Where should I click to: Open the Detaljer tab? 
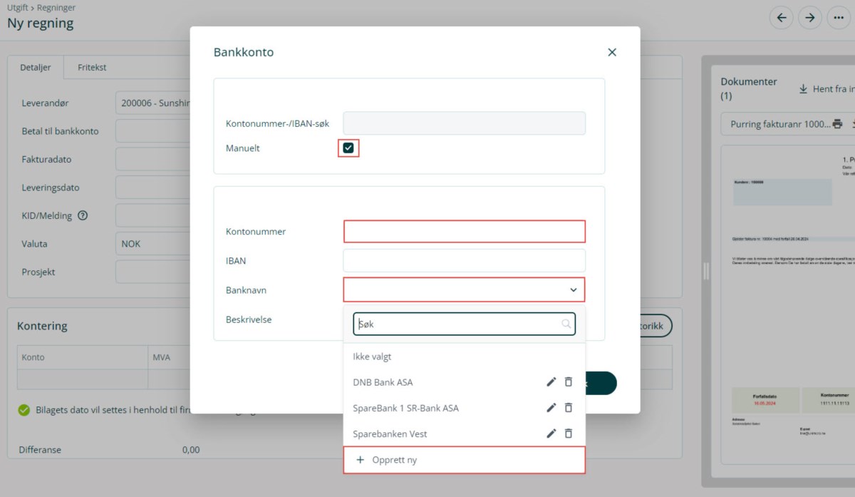click(36, 68)
